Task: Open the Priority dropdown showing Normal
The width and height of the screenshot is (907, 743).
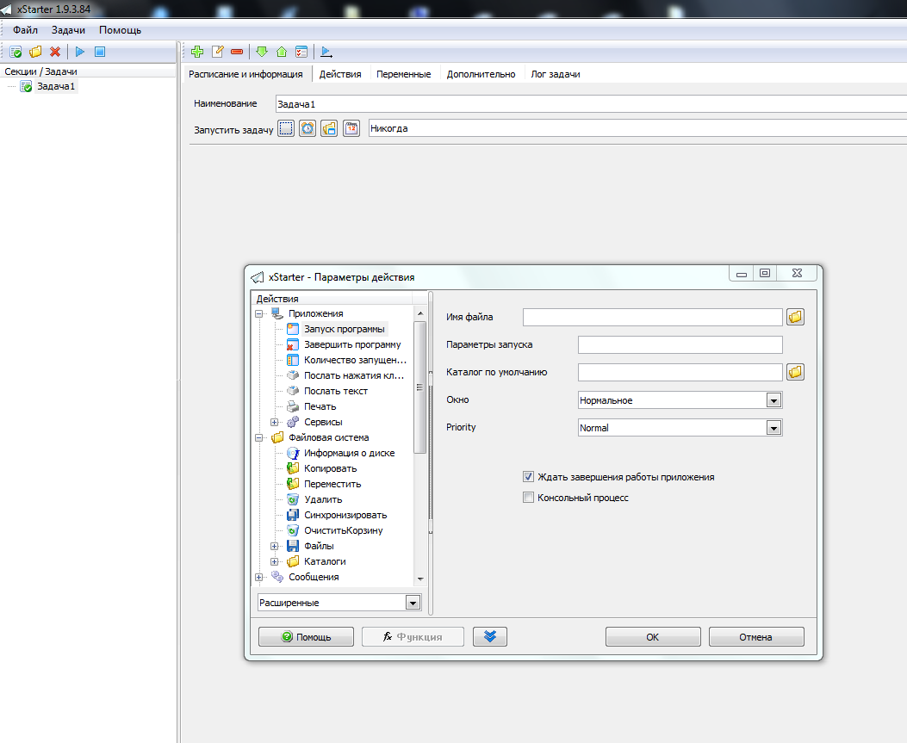Action: pos(773,428)
